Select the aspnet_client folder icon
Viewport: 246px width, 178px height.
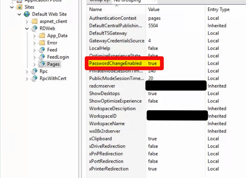click(x=35, y=22)
